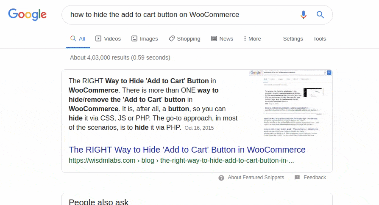Select the All results tab

coord(78,39)
